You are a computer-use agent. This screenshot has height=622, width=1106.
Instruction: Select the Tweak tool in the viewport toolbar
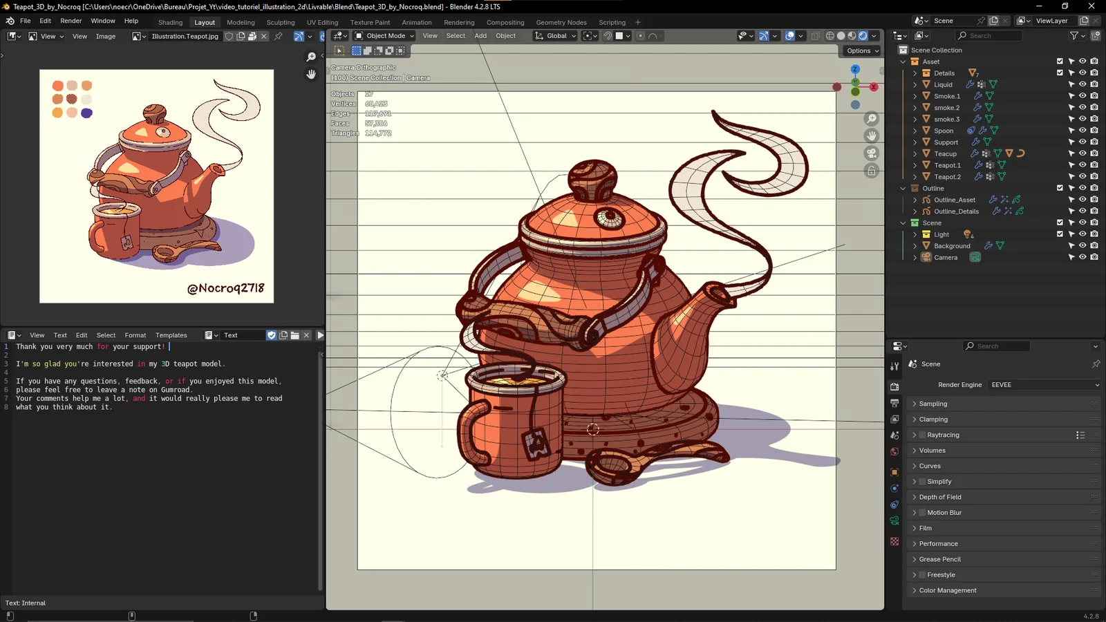coord(339,50)
